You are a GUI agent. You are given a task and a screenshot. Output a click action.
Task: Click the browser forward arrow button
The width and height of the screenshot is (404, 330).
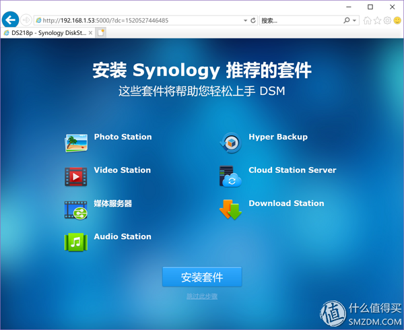point(26,20)
